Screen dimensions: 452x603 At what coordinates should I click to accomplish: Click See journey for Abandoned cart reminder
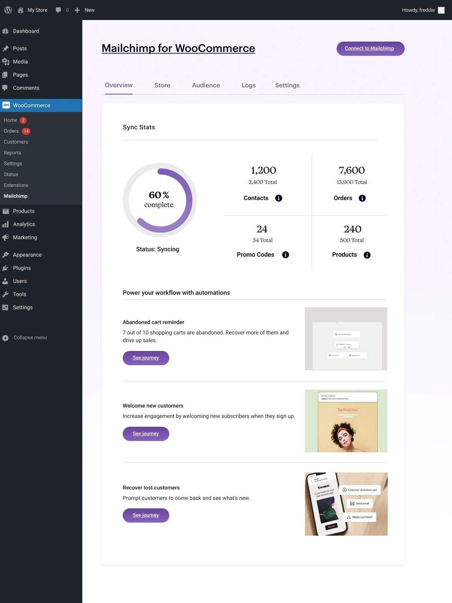(146, 358)
